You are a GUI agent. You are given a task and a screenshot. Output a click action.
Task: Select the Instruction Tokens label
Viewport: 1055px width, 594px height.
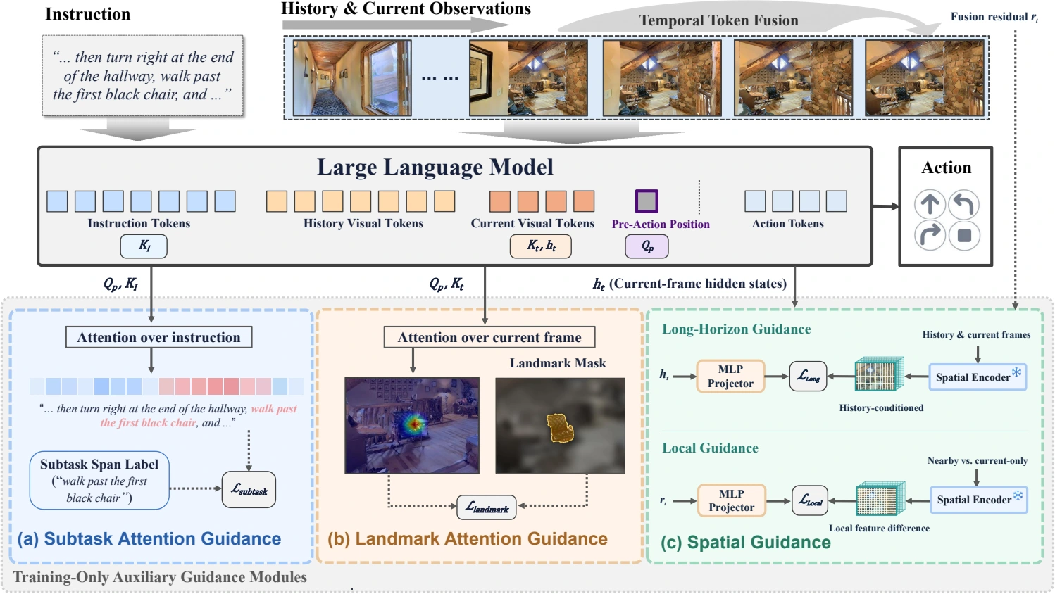[139, 223]
